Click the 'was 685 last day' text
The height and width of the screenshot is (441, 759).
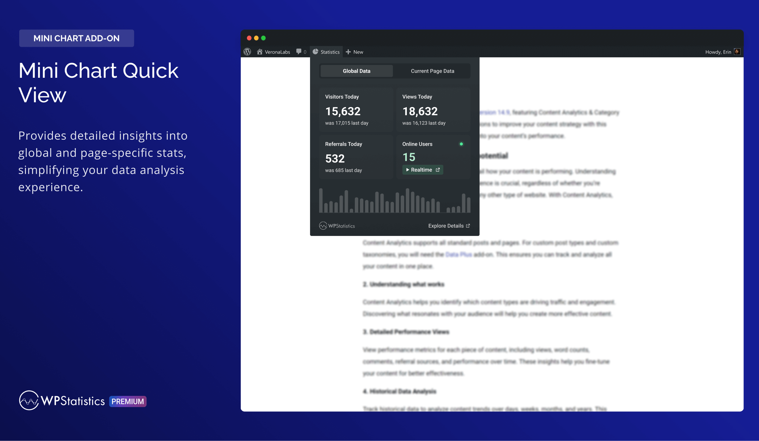[x=343, y=170]
